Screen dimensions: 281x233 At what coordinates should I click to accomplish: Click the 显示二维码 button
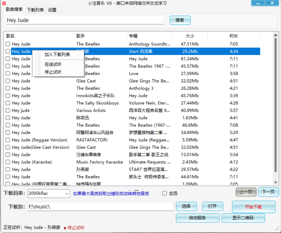(243, 218)
